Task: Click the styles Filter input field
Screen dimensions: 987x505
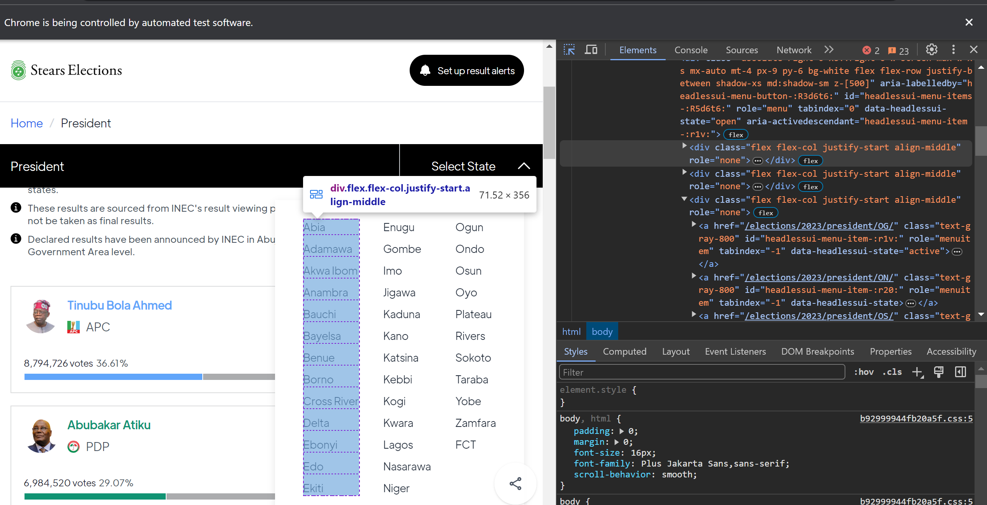Action: point(701,372)
